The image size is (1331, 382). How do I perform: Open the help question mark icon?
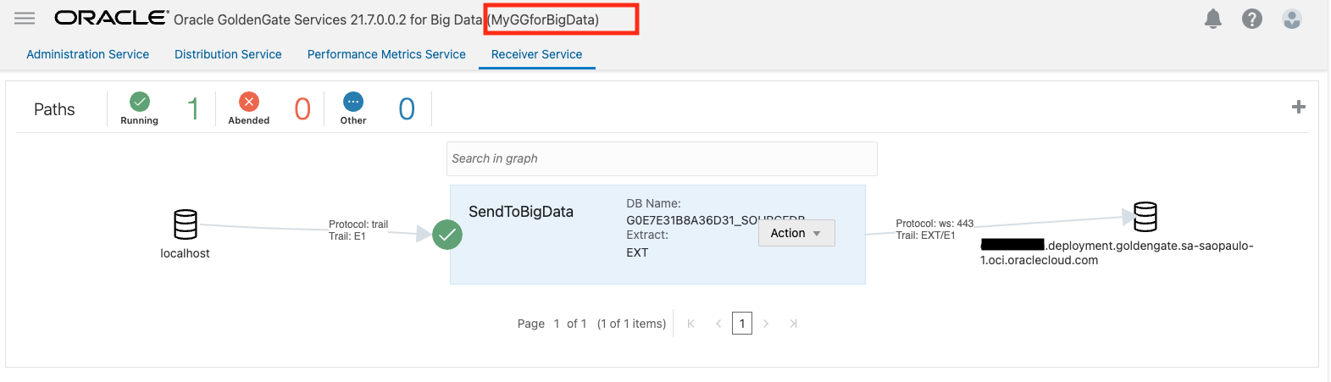coord(1252,19)
